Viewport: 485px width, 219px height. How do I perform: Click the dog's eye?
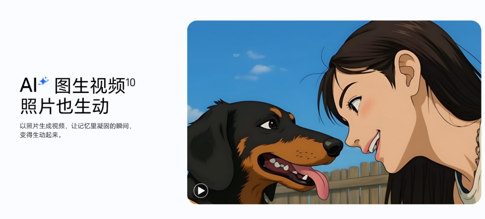(x=270, y=124)
